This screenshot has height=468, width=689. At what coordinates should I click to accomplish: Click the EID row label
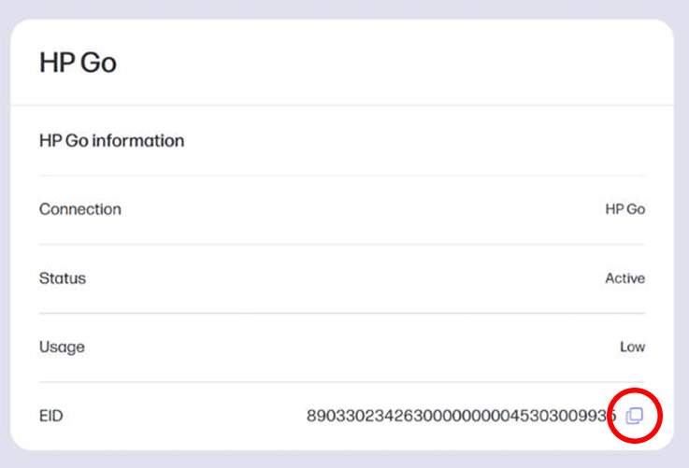point(50,416)
